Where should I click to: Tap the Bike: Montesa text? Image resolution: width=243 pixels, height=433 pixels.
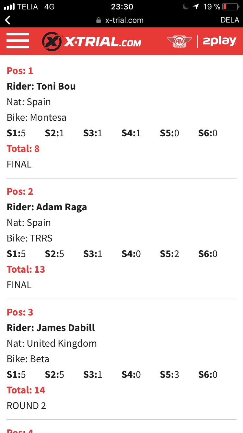click(x=37, y=118)
